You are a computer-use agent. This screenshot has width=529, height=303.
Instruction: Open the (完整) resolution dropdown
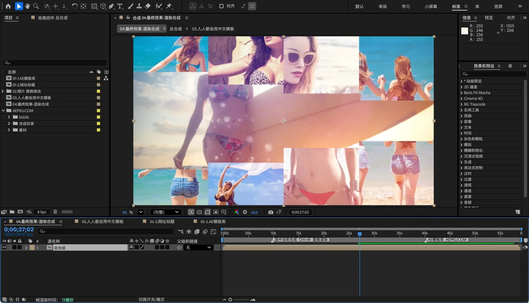coord(166,212)
